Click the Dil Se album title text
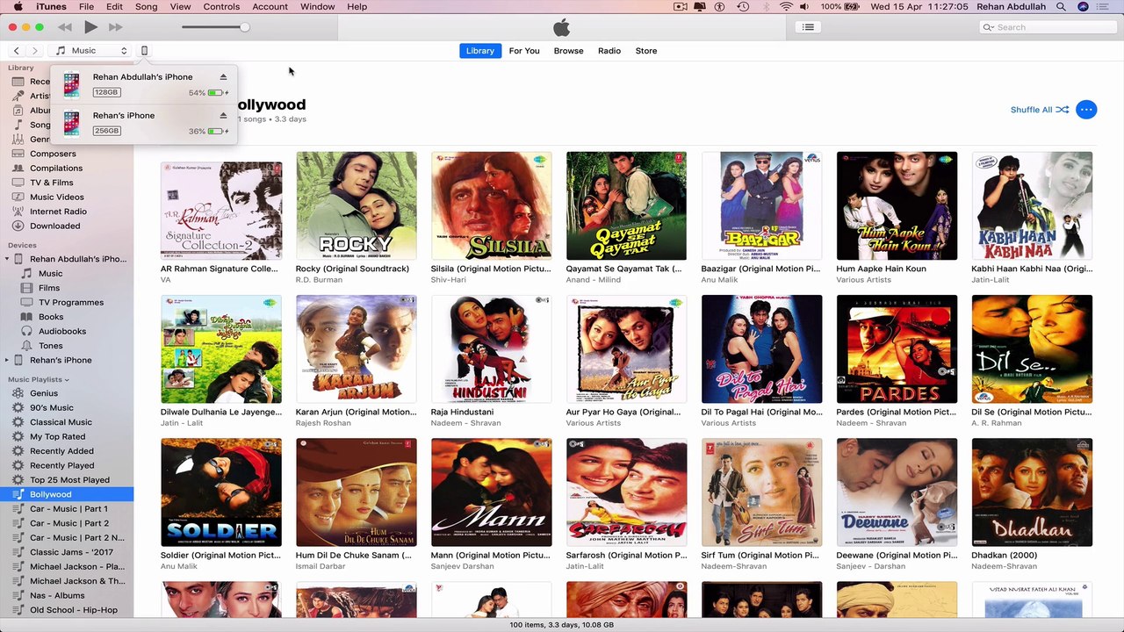1124x632 pixels. (x=1032, y=412)
